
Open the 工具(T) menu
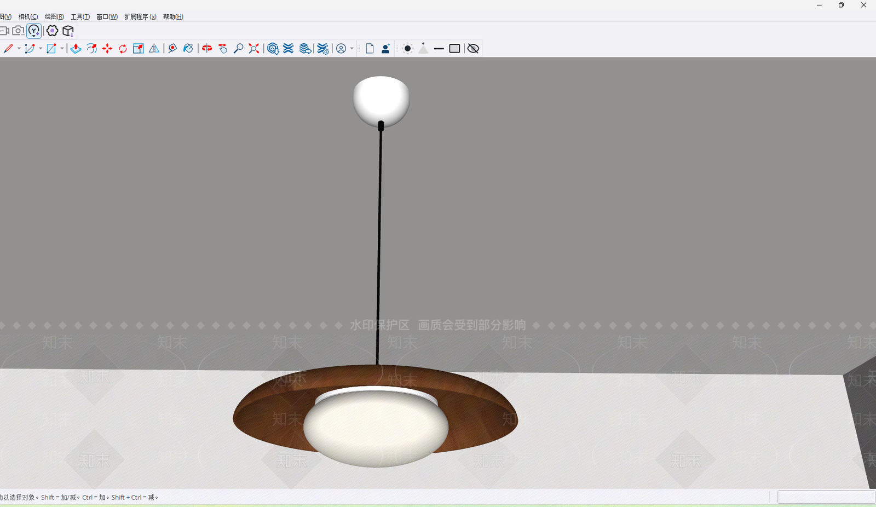tap(80, 16)
